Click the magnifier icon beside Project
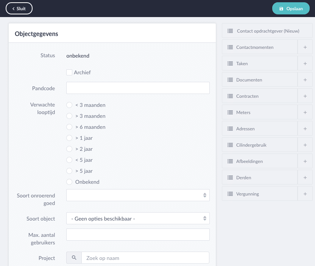Viewport: 315px width, 266px height. coord(74,258)
